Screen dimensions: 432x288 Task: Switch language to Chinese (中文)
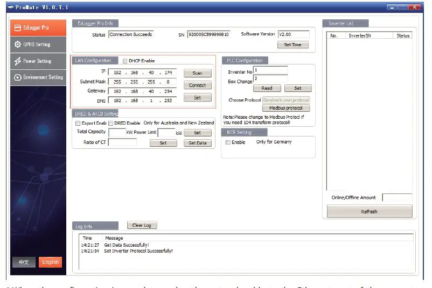coord(24,262)
